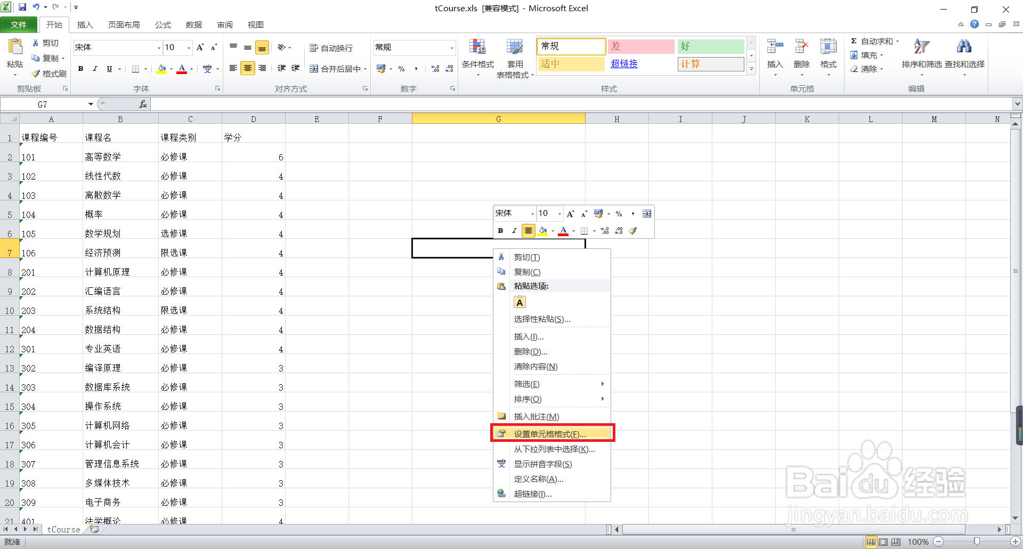Click the ribbon font color A icon
Image resolution: width=1023 pixels, height=549 pixels.
(x=182, y=69)
